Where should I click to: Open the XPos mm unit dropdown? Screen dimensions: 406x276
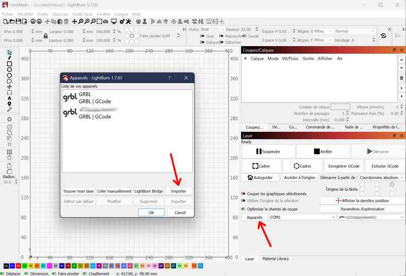pos(39,31)
